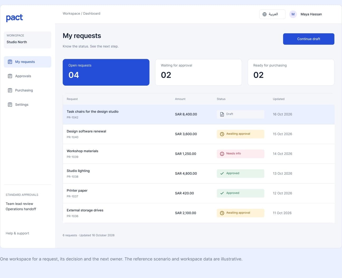Screen dimensions: 342x278
Task: Open the Workshop materials request
Action: coord(199,154)
